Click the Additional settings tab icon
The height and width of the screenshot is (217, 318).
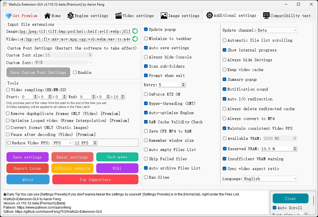[x=209, y=15]
